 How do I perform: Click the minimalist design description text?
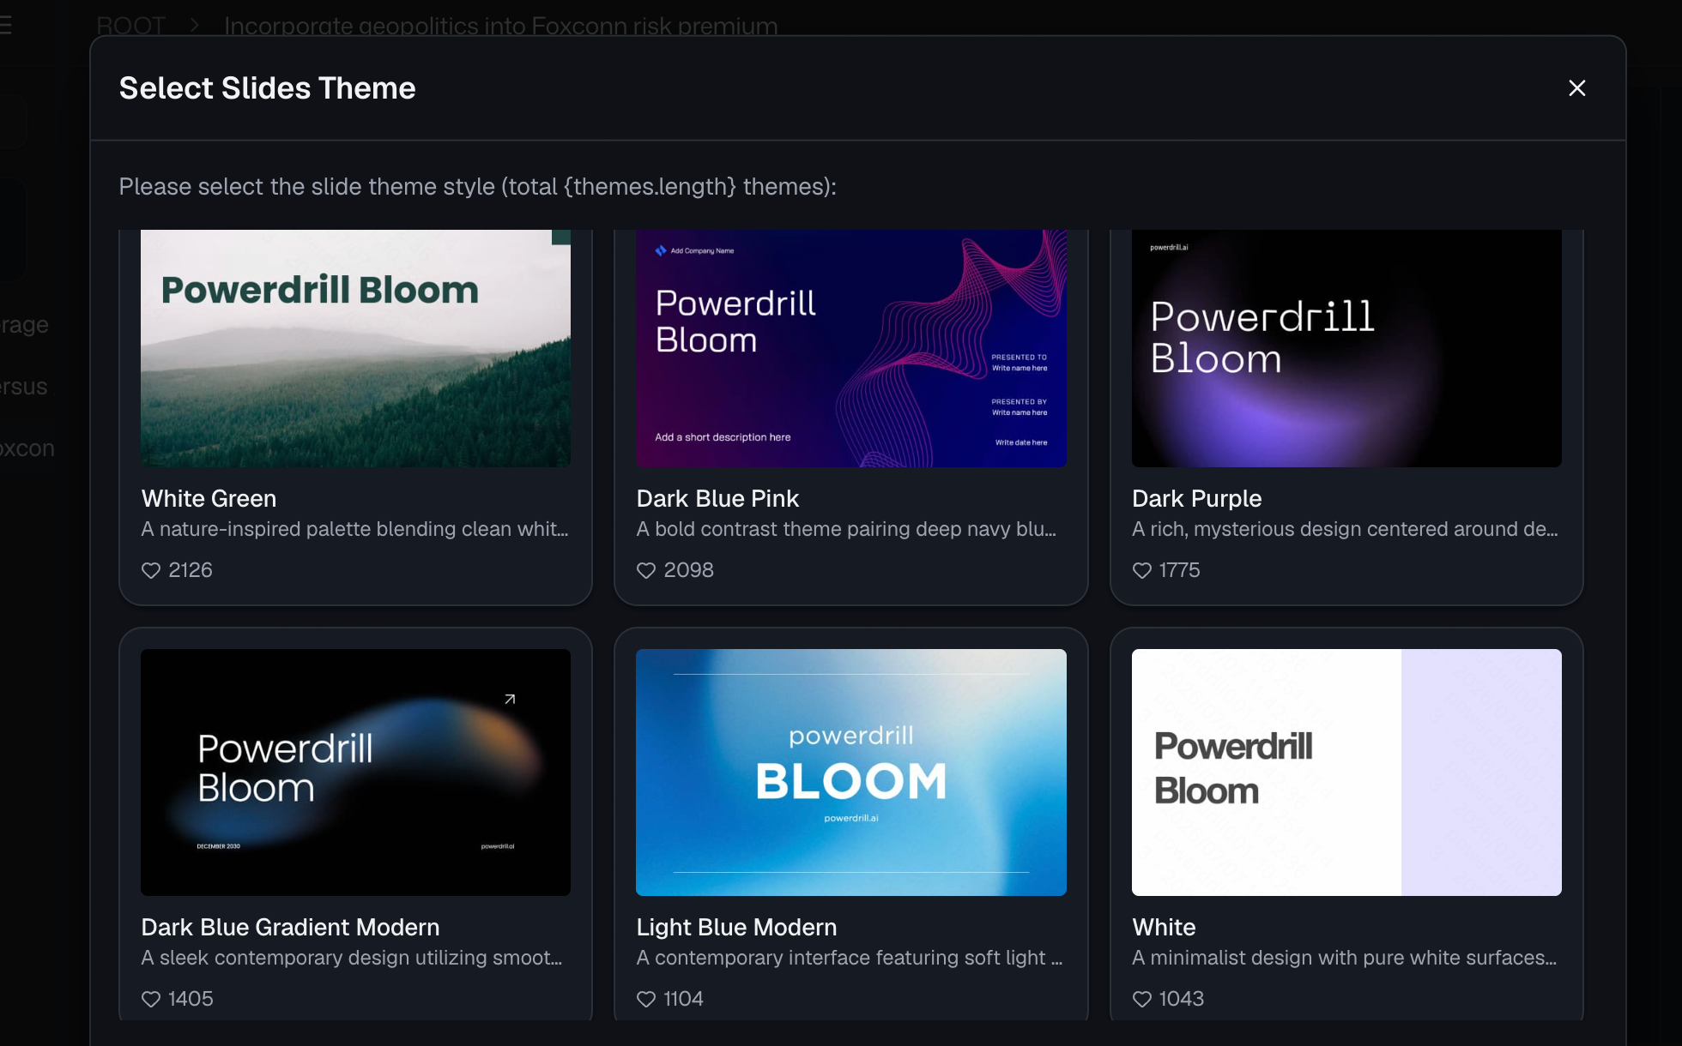coord(1344,958)
